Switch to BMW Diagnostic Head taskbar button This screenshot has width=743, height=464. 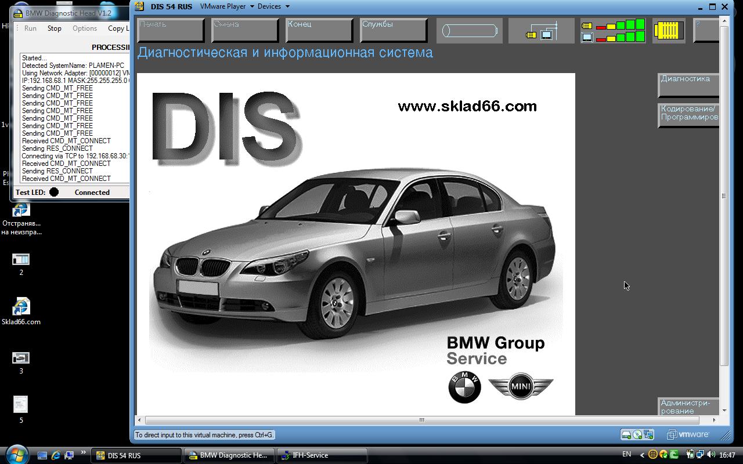click(229, 455)
